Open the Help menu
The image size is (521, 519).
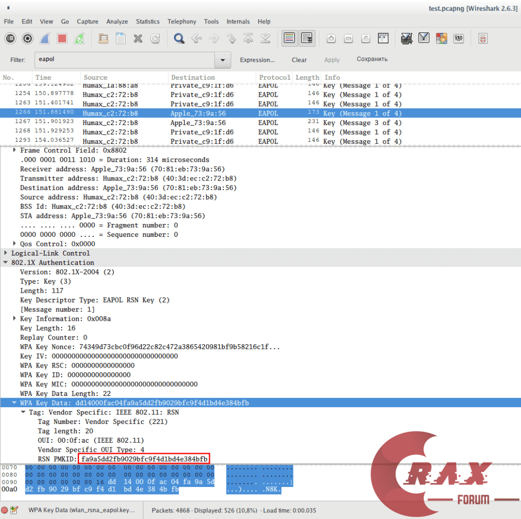264,21
